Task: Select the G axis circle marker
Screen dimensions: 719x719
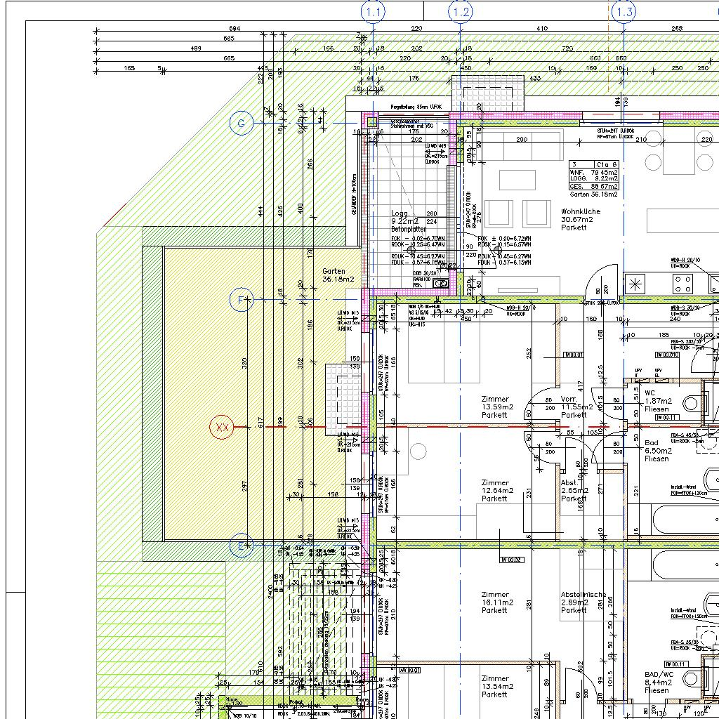Action: tap(241, 124)
